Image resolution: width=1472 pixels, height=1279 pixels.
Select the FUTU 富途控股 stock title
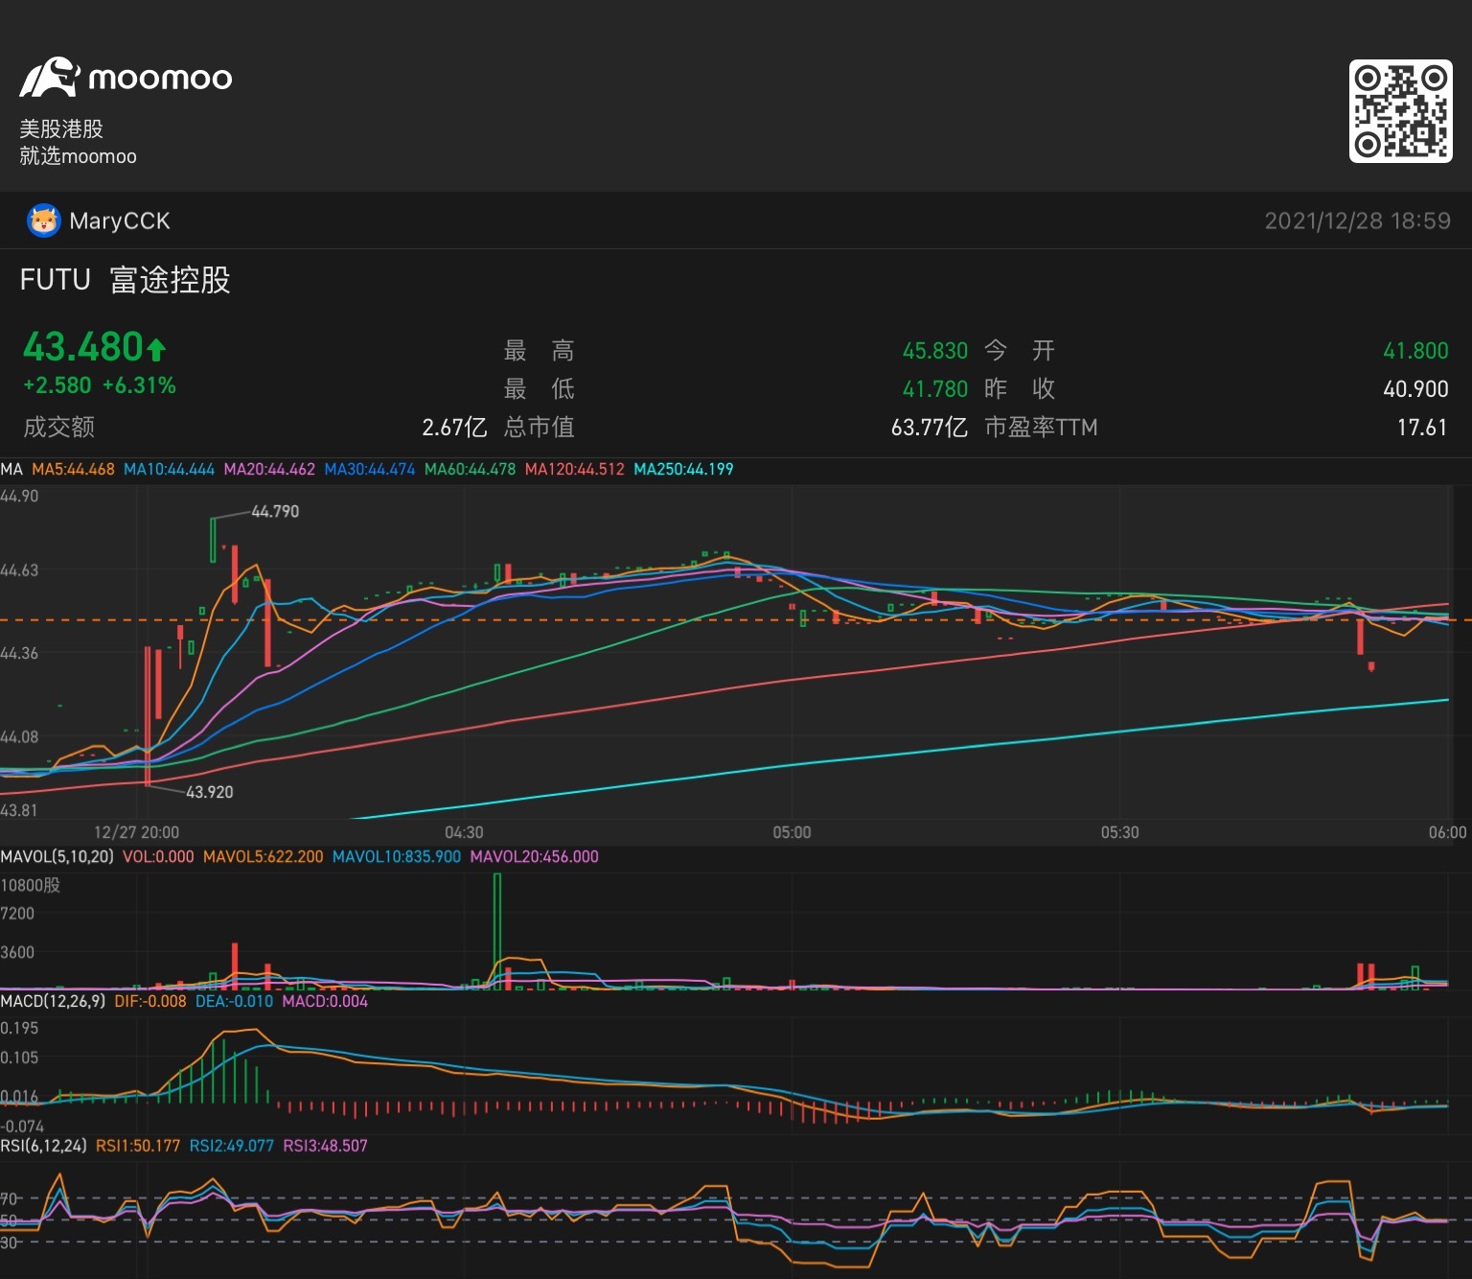pos(126,280)
